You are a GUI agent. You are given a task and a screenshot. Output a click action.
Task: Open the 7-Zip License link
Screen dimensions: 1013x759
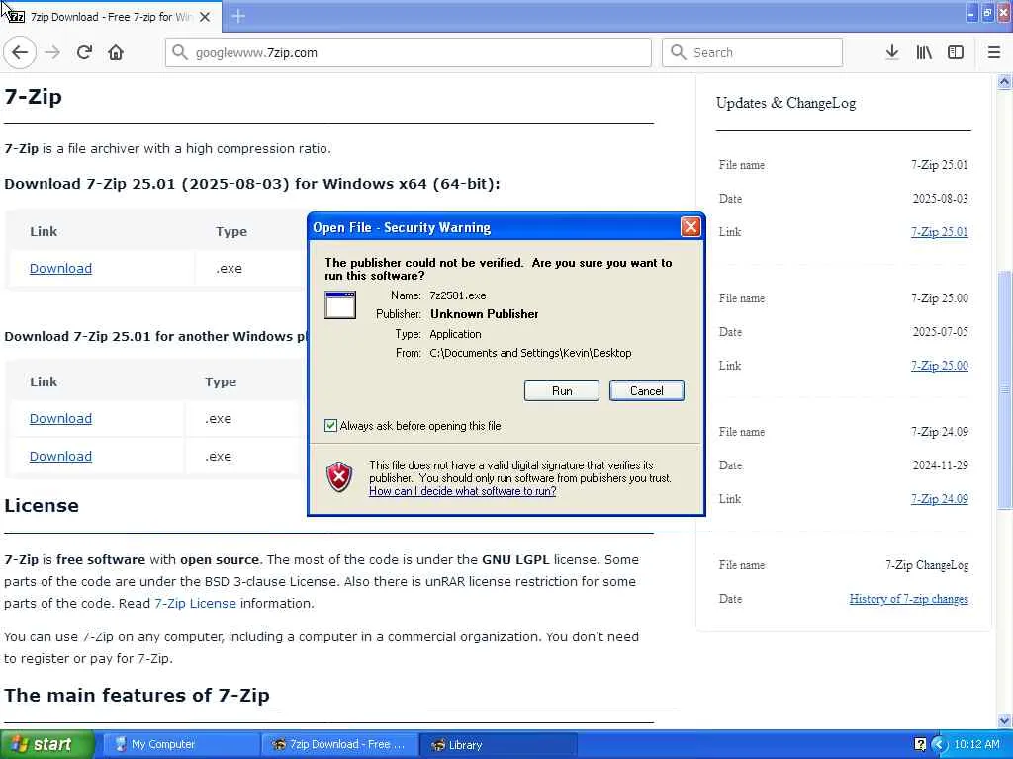195,603
